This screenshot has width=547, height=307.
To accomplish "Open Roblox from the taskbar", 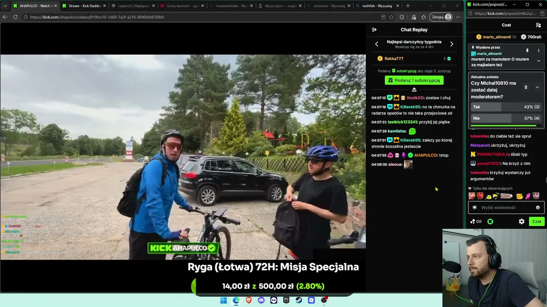I will (312, 300).
